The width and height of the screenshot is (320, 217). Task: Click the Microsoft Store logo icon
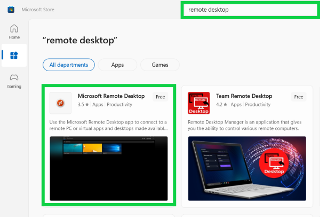pyautogui.click(x=11, y=10)
